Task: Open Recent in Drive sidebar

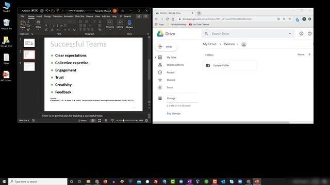Action: 171,72
